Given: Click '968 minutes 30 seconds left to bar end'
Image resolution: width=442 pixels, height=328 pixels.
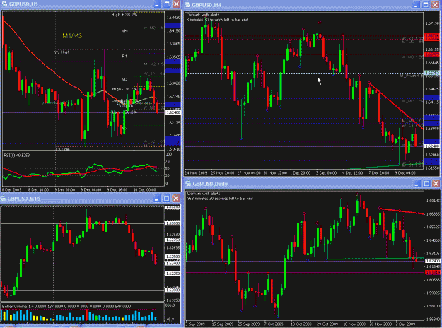Looking at the screenshot, I should point(220,199).
